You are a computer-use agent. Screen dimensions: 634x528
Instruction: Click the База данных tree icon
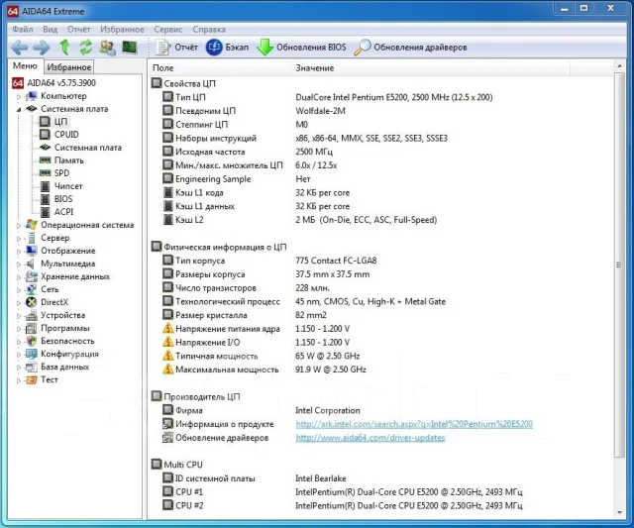31,368
